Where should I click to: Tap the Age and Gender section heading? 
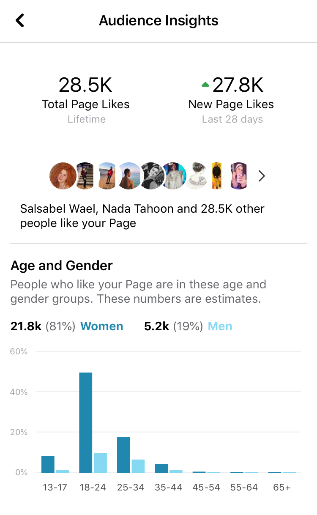pos(62,266)
